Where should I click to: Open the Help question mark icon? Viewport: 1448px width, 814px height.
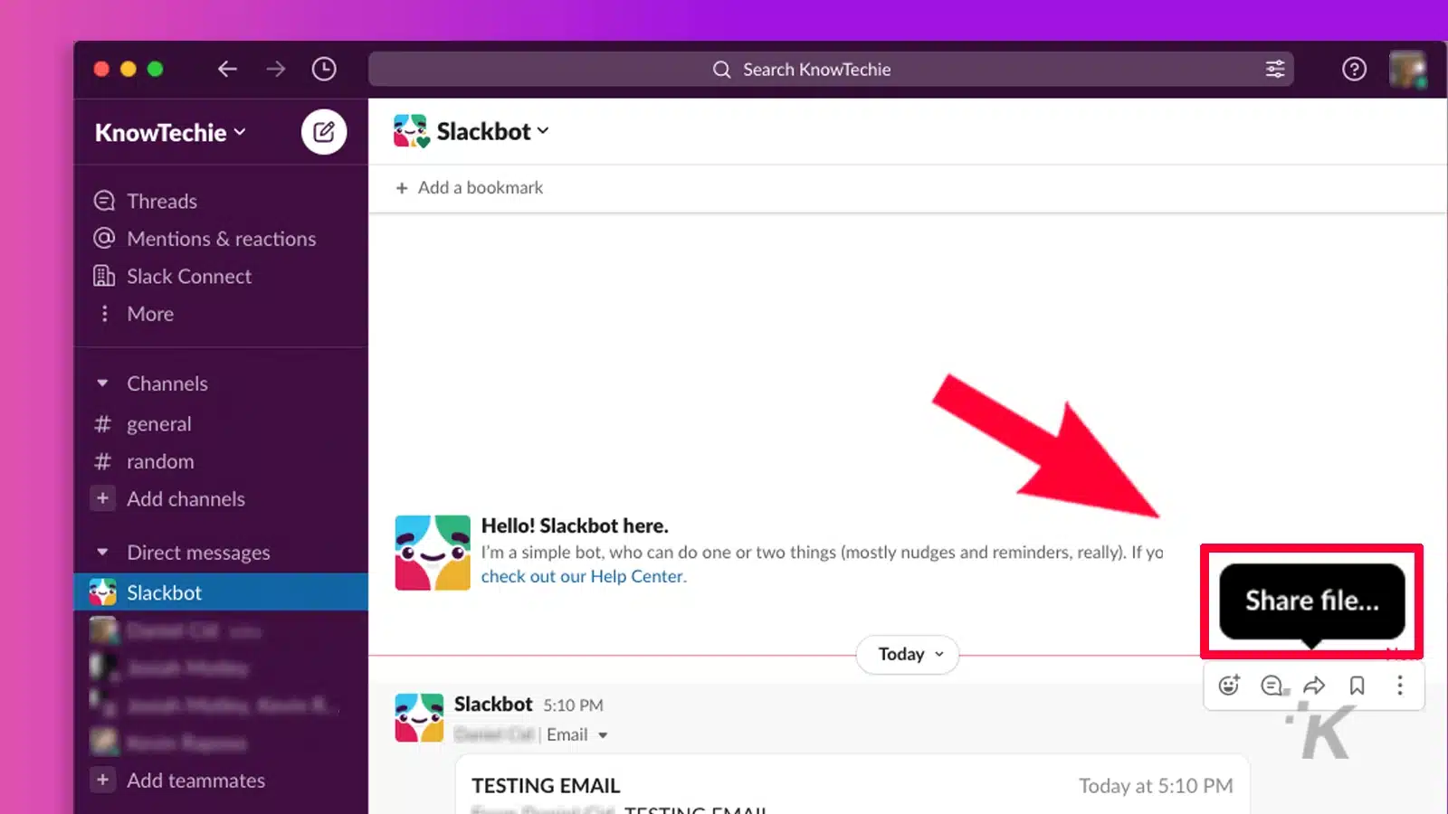click(x=1354, y=69)
